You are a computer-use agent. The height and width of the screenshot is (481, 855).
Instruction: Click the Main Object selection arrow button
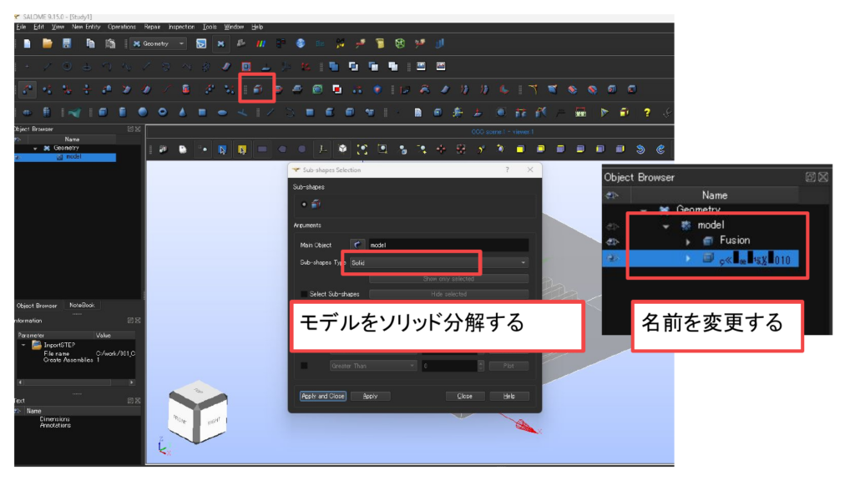pyautogui.click(x=358, y=245)
